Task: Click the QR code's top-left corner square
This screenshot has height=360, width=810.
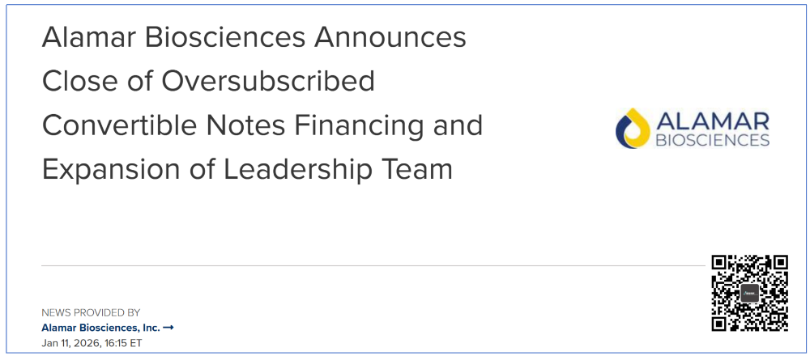Action: tap(720, 264)
